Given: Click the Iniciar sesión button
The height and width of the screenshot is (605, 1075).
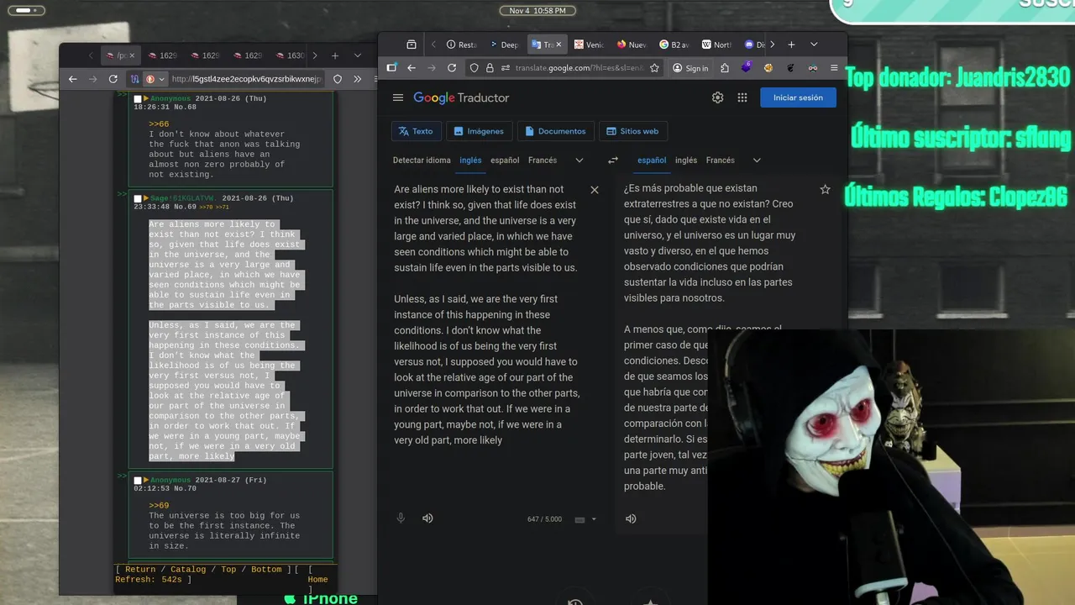Looking at the screenshot, I should point(798,97).
